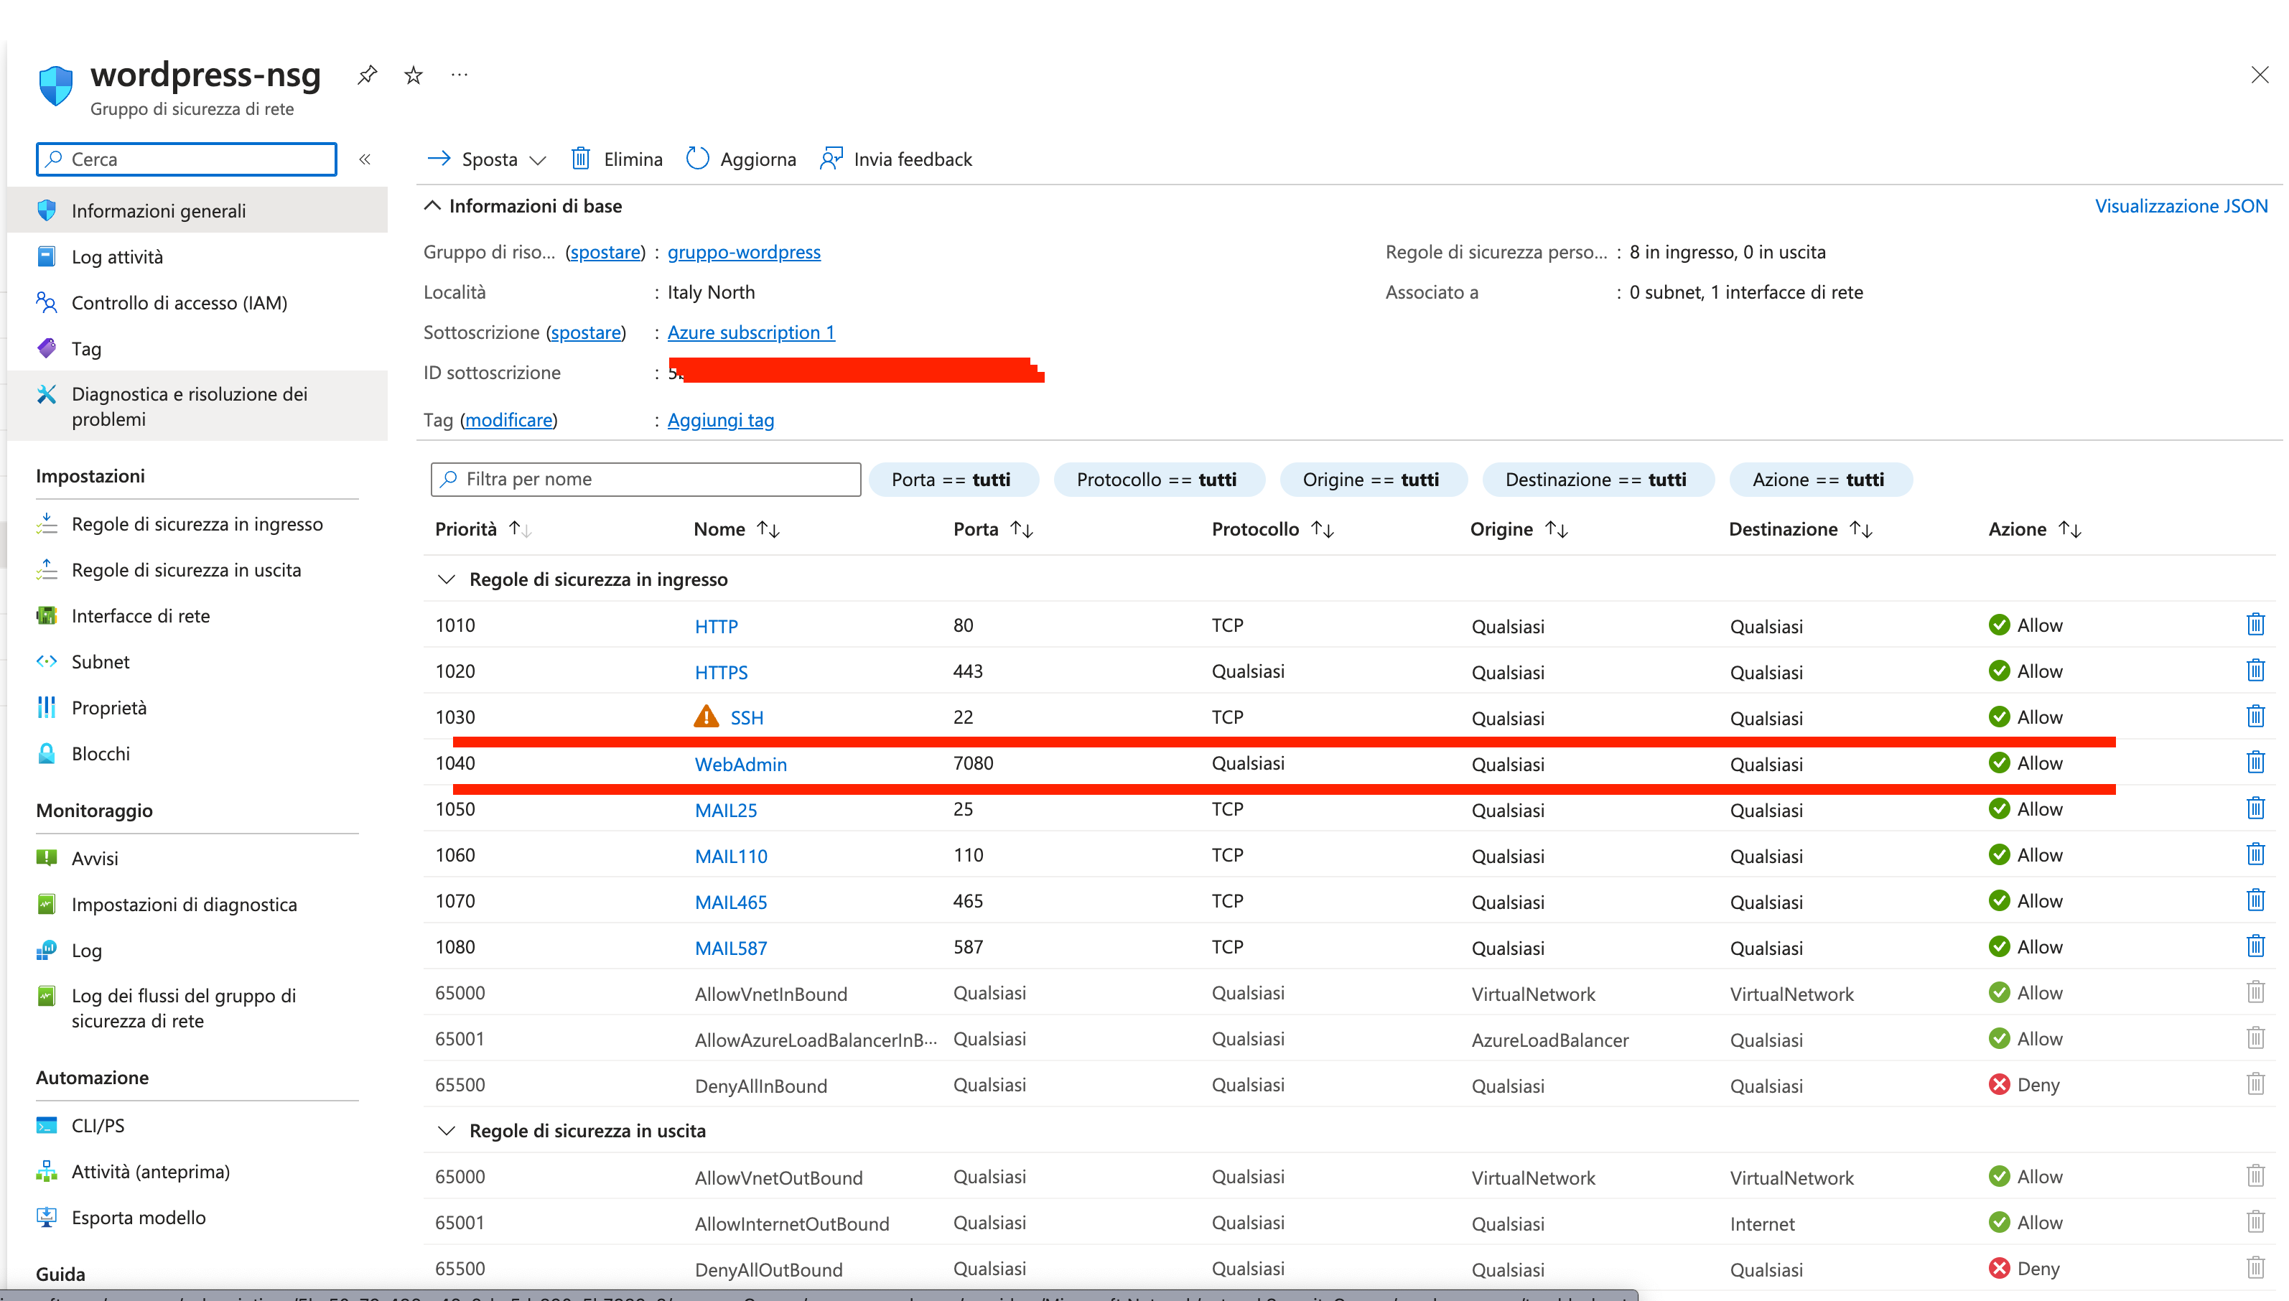Image resolution: width=2289 pixels, height=1301 pixels.
Task: Open the gruppo-wordpress resource group link
Action: (743, 252)
